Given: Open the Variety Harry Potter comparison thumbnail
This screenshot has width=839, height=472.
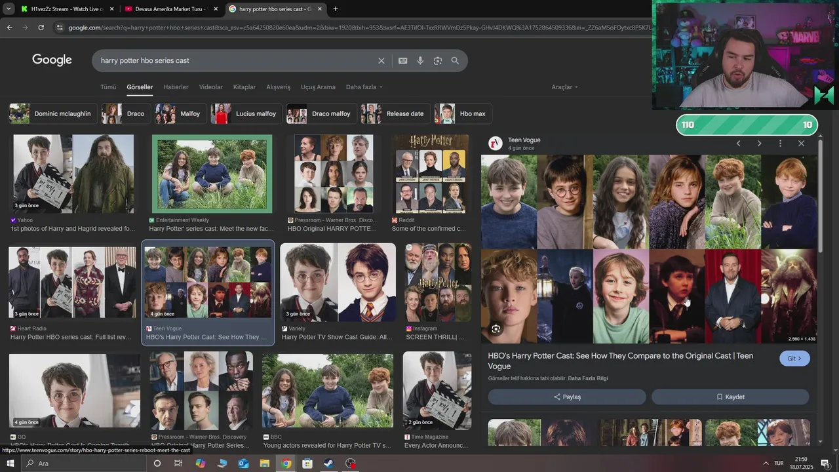Looking at the screenshot, I should (338, 283).
